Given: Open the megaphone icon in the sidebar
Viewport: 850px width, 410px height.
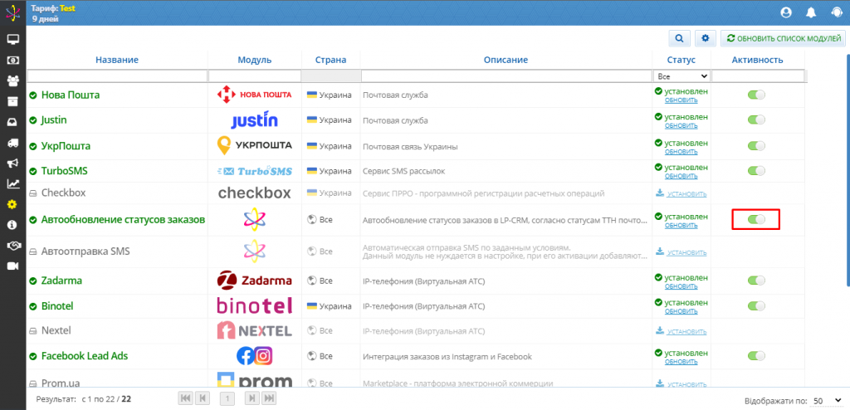Looking at the screenshot, I should coord(13,164).
